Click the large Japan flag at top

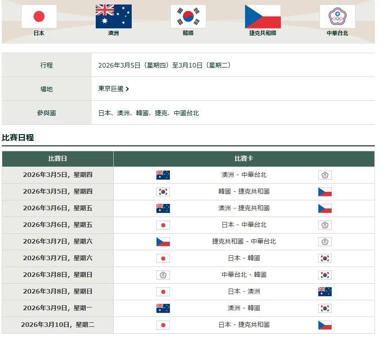tap(39, 16)
